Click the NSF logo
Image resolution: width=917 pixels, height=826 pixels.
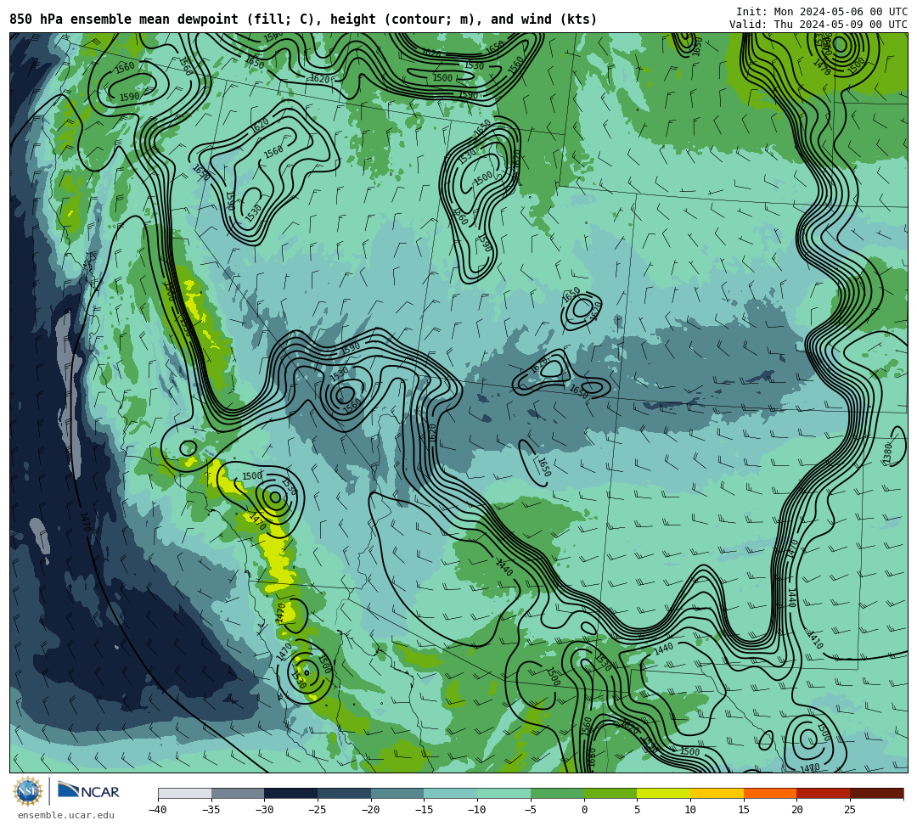[x=27, y=791]
